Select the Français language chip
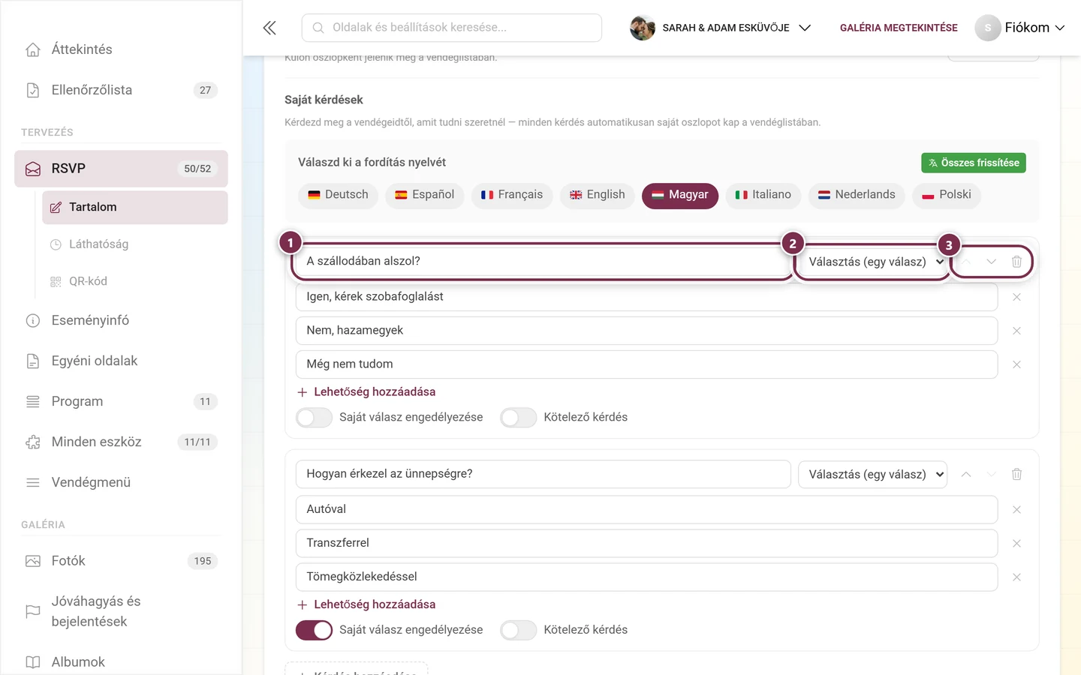The image size is (1081, 675). (512, 195)
